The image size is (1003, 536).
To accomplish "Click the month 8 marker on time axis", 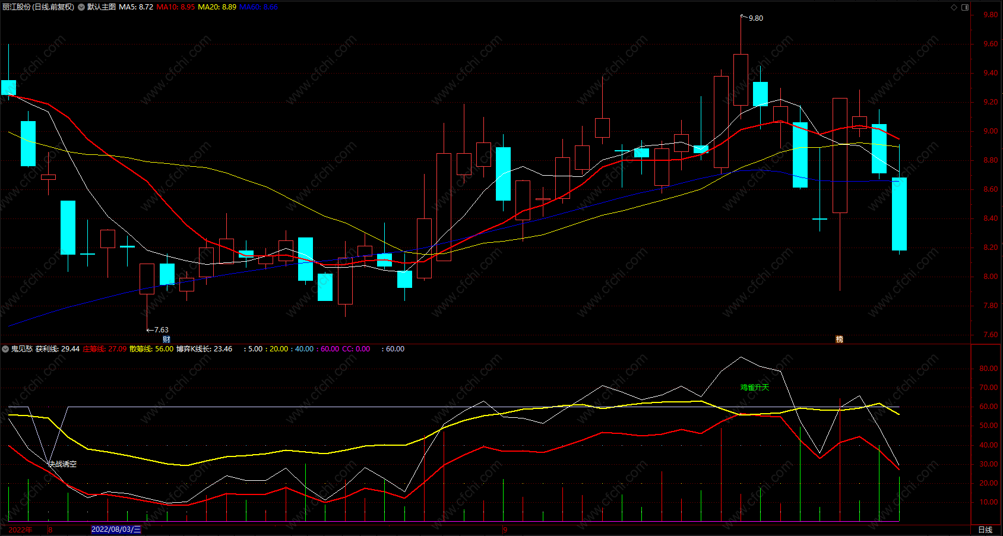I will tap(50, 529).
